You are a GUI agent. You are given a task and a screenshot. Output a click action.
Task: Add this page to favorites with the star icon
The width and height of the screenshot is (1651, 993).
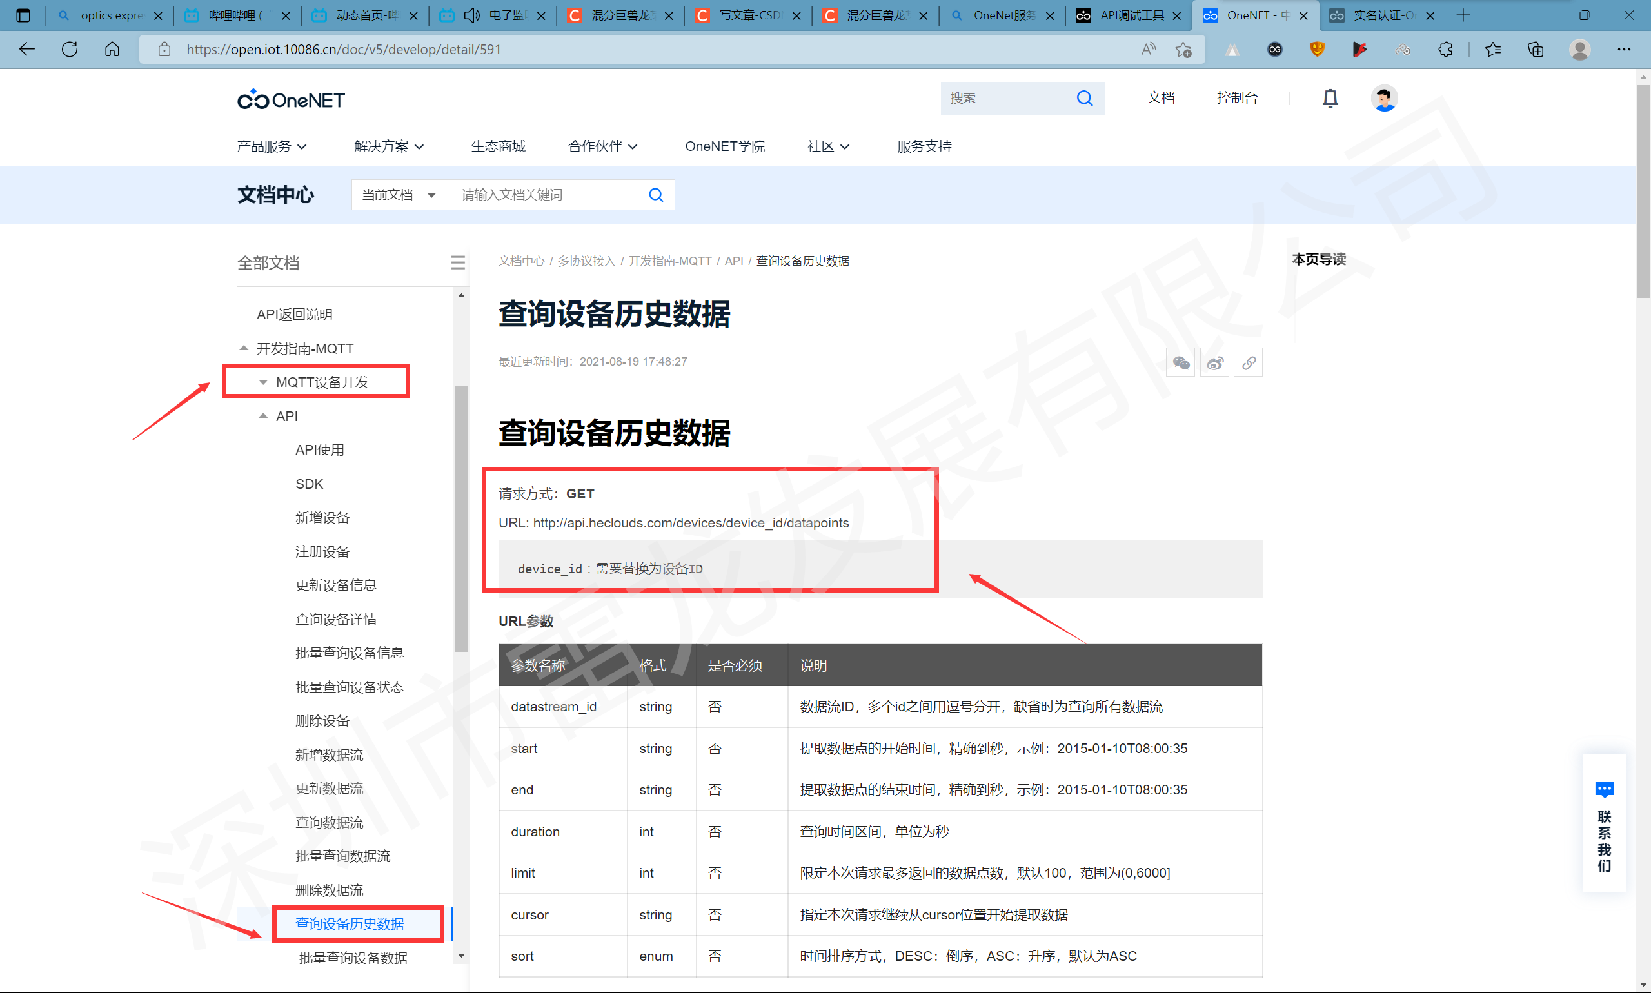1183,49
